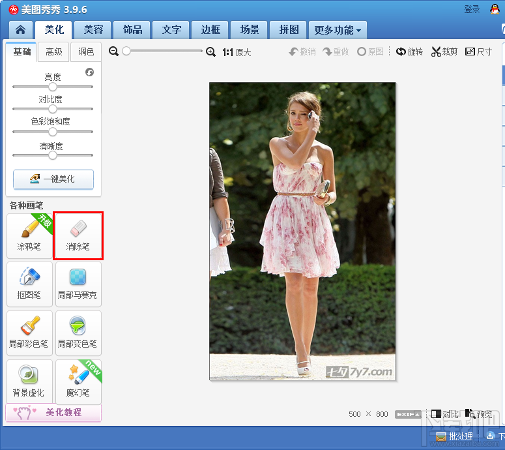Open the 抠图笔 cutout tool
Image resolution: width=505 pixels, height=450 pixels.
pos(29,284)
